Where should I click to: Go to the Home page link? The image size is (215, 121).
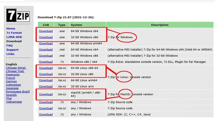pyautogui.click(x=11, y=28)
